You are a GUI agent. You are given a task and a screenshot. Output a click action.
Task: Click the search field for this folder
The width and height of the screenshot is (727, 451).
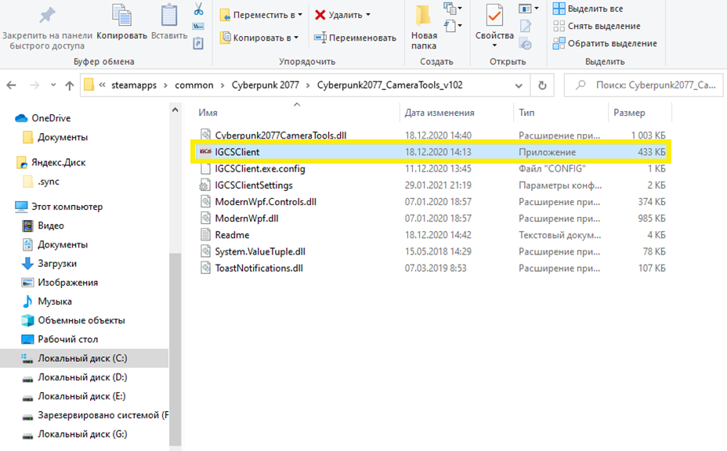[650, 85]
